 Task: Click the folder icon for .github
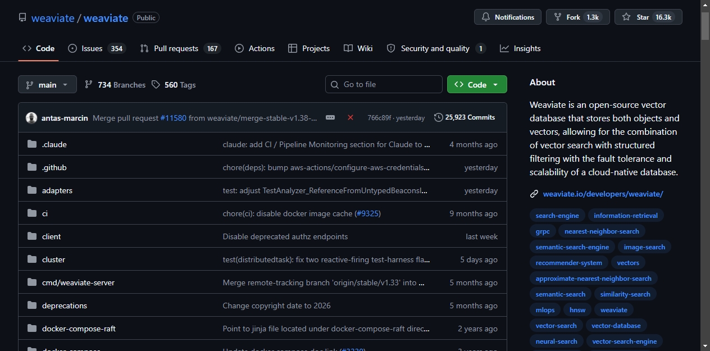(x=32, y=167)
